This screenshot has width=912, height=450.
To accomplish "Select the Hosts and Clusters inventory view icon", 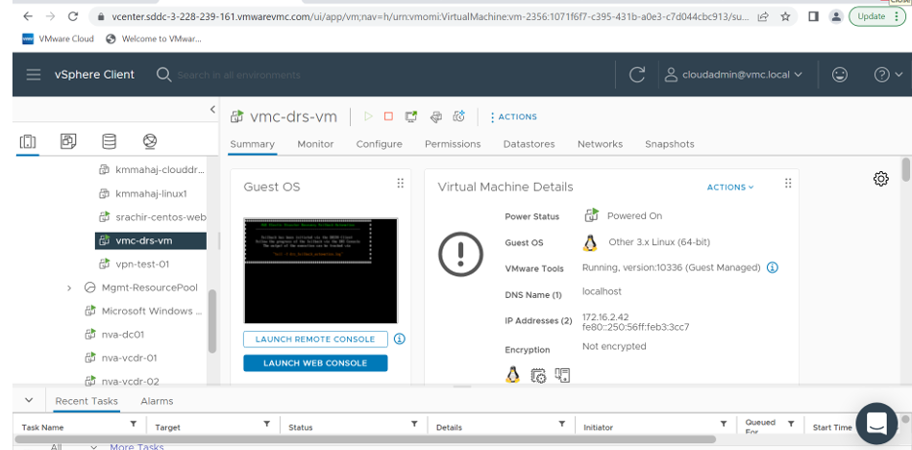I will pos(28,141).
